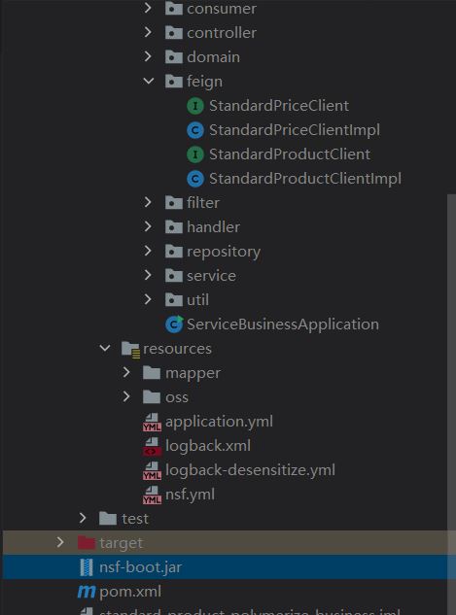Click the logback.xml file icon
This screenshot has width=456, height=615.
152,446
